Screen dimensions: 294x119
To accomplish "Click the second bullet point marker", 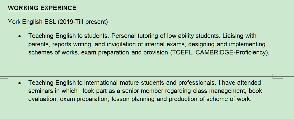I will click(20, 83).
